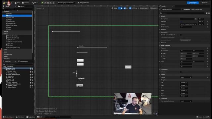Open the Content Drawer
Viewport: 212px width, 119px height.
(x=8, y=117)
